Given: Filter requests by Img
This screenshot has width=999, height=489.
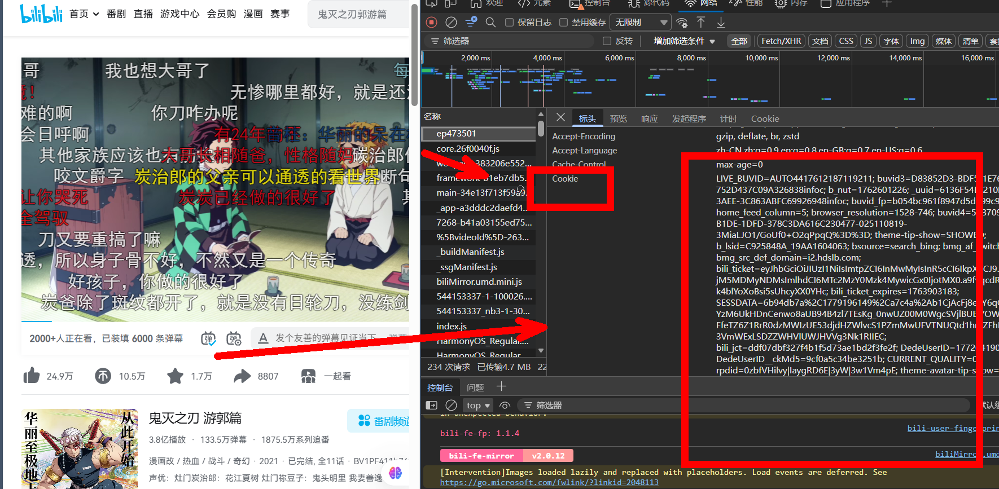Looking at the screenshot, I should pyautogui.click(x=917, y=41).
